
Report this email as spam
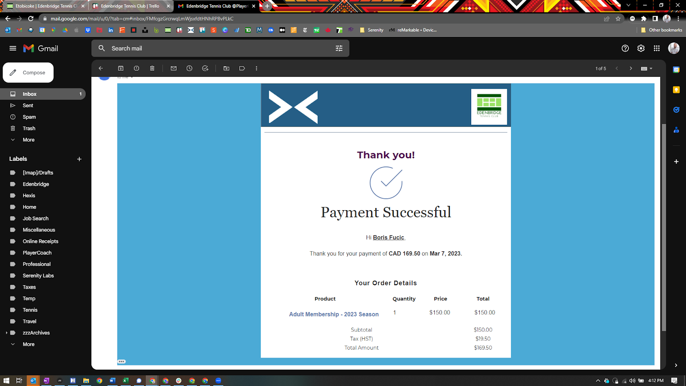click(x=136, y=68)
